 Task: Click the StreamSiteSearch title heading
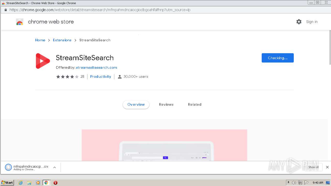[x=85, y=58]
